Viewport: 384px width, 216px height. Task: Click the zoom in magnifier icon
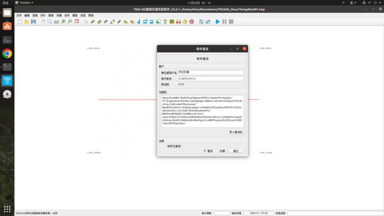pos(63,21)
